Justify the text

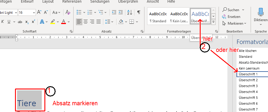[x=99, y=22]
